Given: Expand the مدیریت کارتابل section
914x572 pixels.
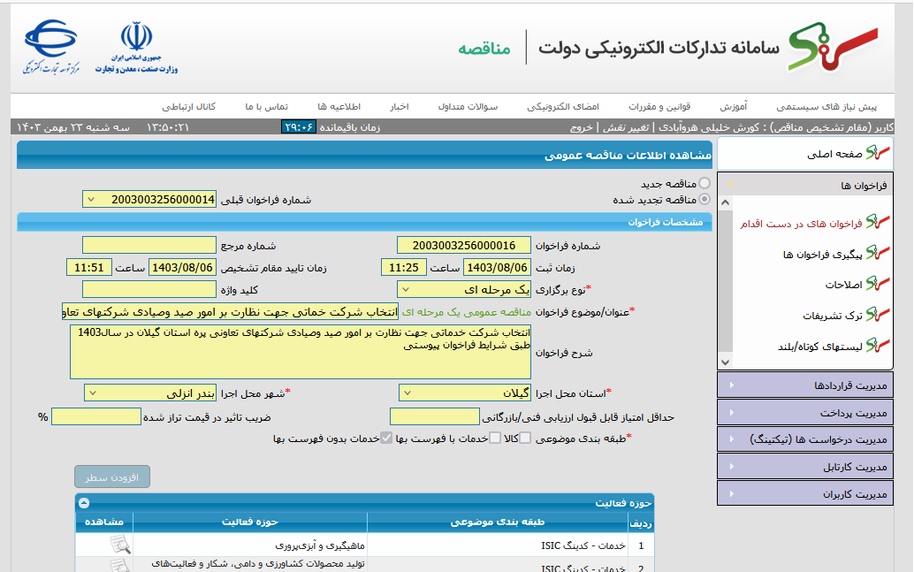Looking at the screenshot, I should pyautogui.click(x=805, y=467).
